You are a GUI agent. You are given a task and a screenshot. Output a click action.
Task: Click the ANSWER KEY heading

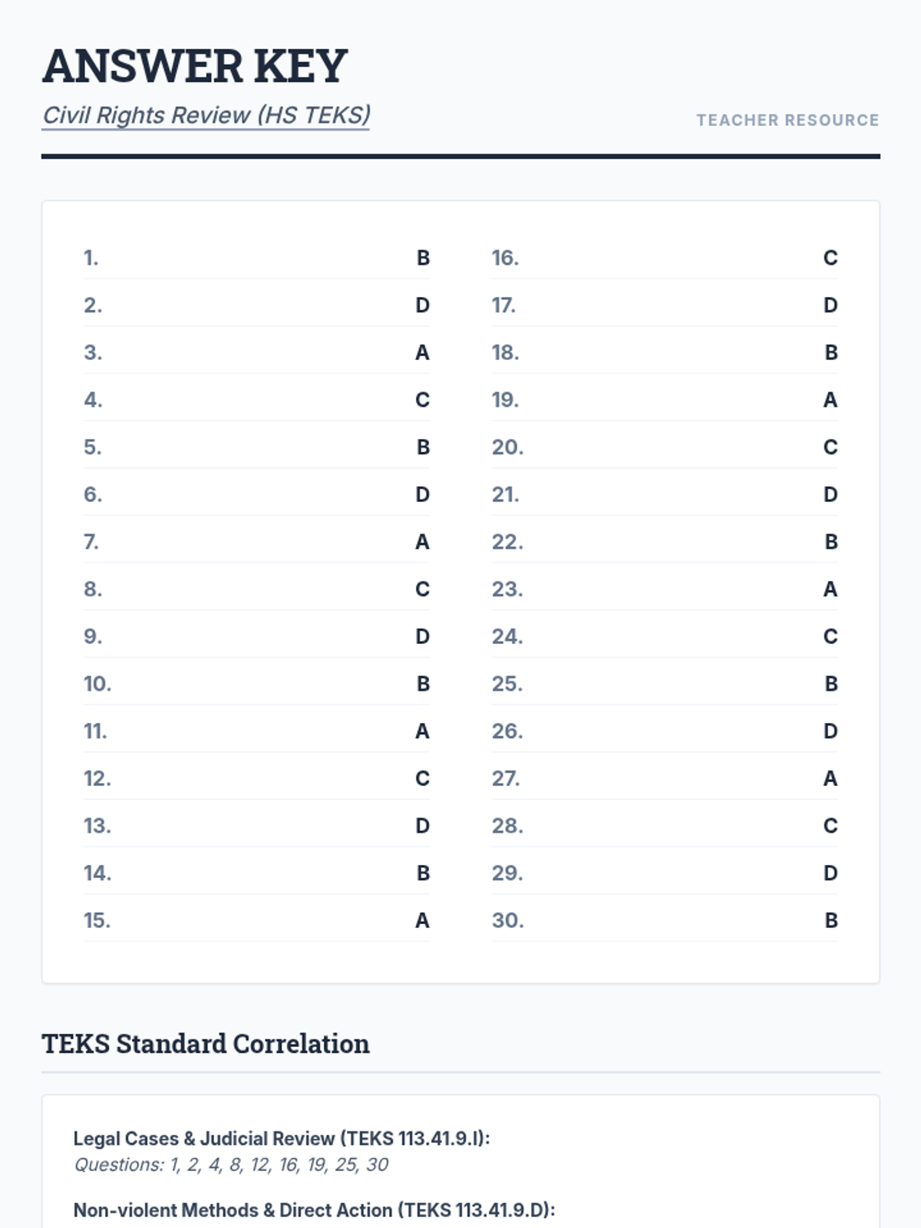click(195, 66)
